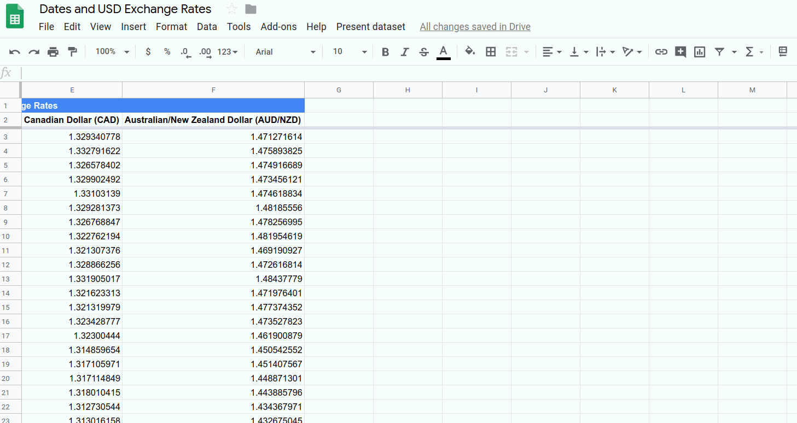This screenshot has width=797, height=423.
Task: Select the Paint format roller
Action: (x=72, y=52)
